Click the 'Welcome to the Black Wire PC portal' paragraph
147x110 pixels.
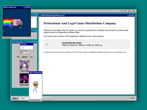(x=86, y=31)
